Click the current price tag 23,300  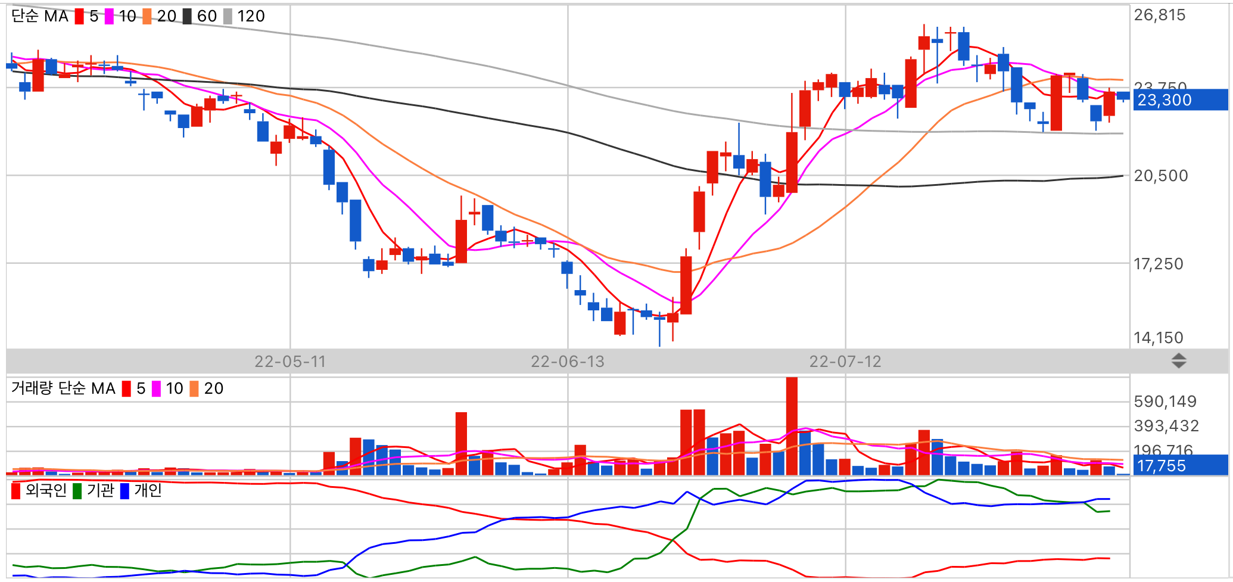pyautogui.click(x=1181, y=100)
